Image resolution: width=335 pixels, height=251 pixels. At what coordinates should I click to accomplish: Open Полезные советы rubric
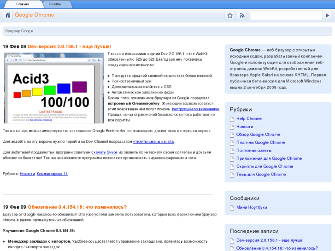(x=254, y=151)
